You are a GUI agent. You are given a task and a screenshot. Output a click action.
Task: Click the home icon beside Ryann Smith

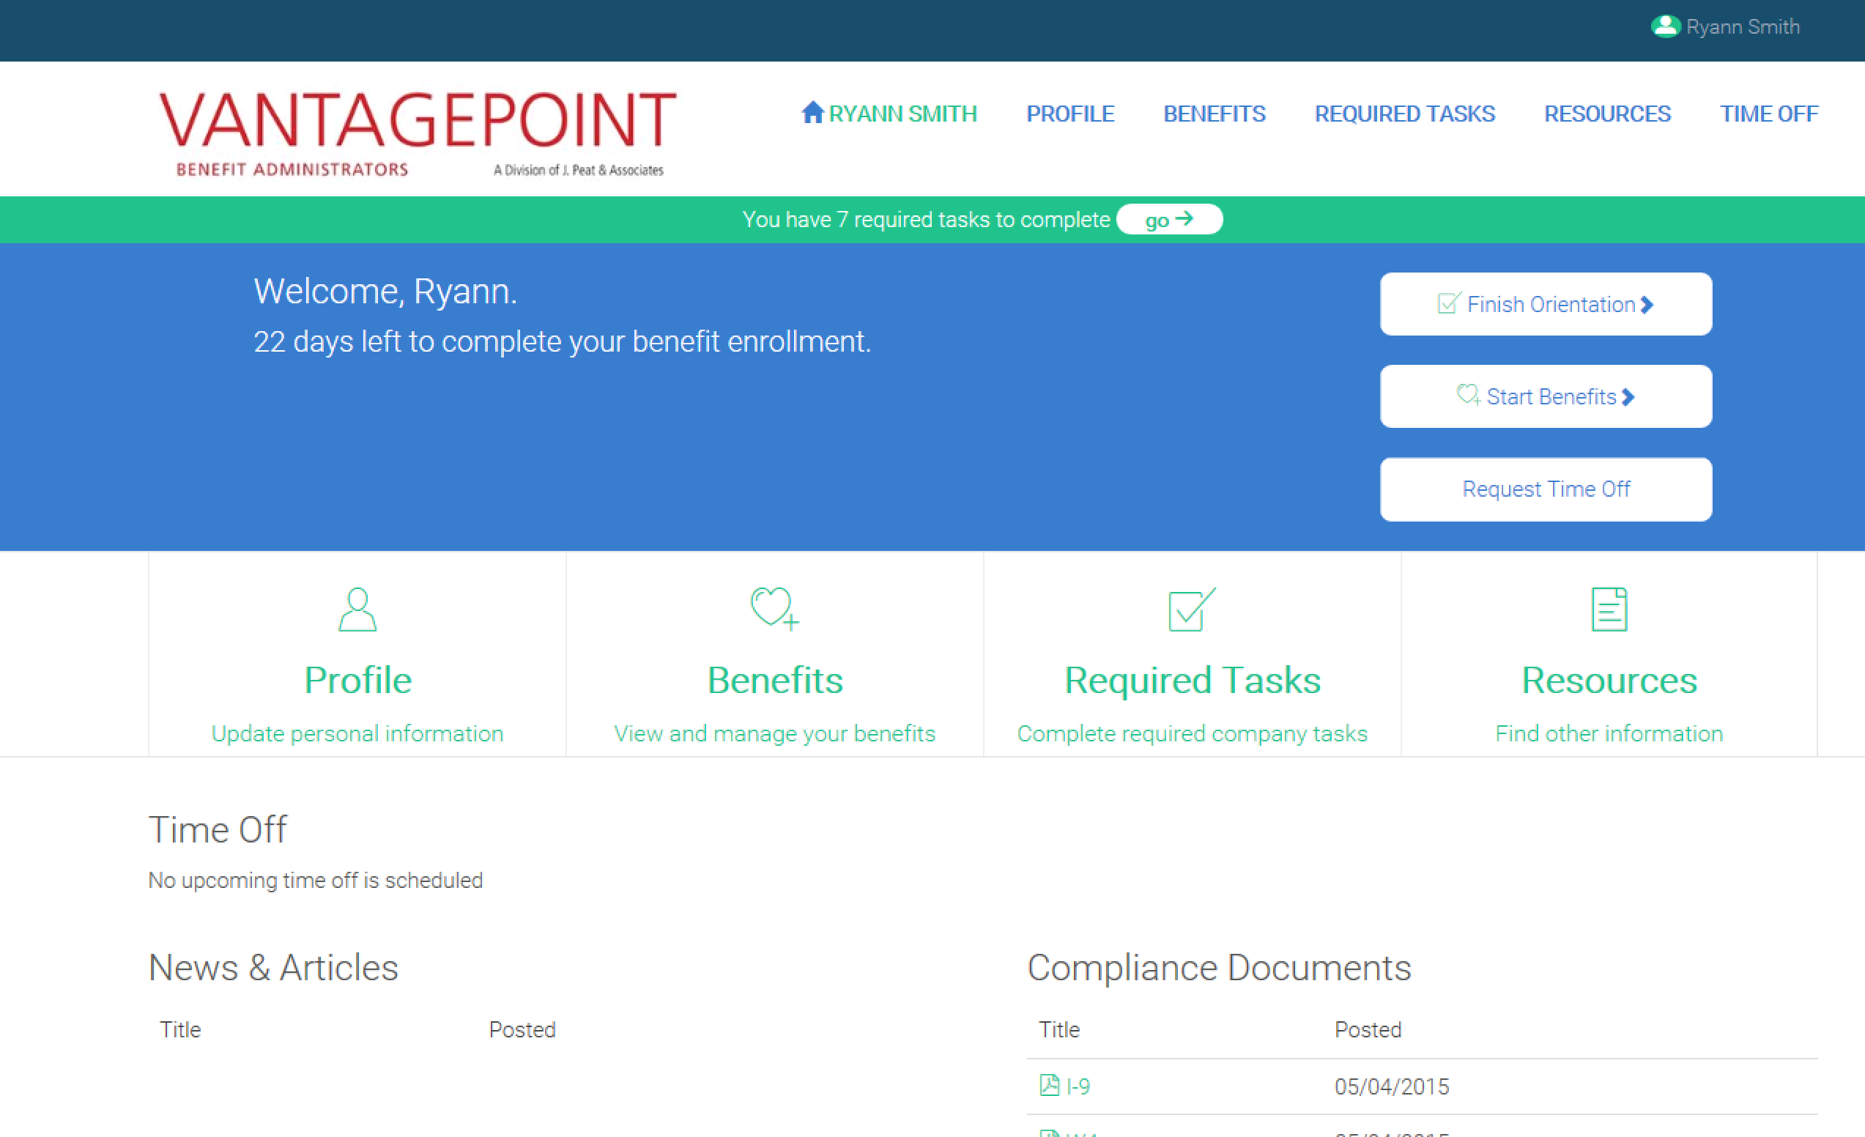coord(812,113)
